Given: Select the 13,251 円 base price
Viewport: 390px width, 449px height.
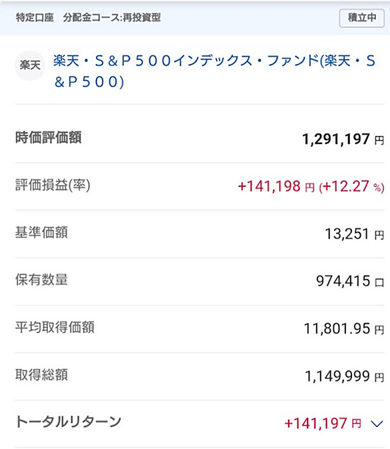Looking at the screenshot, I should pos(355,234).
